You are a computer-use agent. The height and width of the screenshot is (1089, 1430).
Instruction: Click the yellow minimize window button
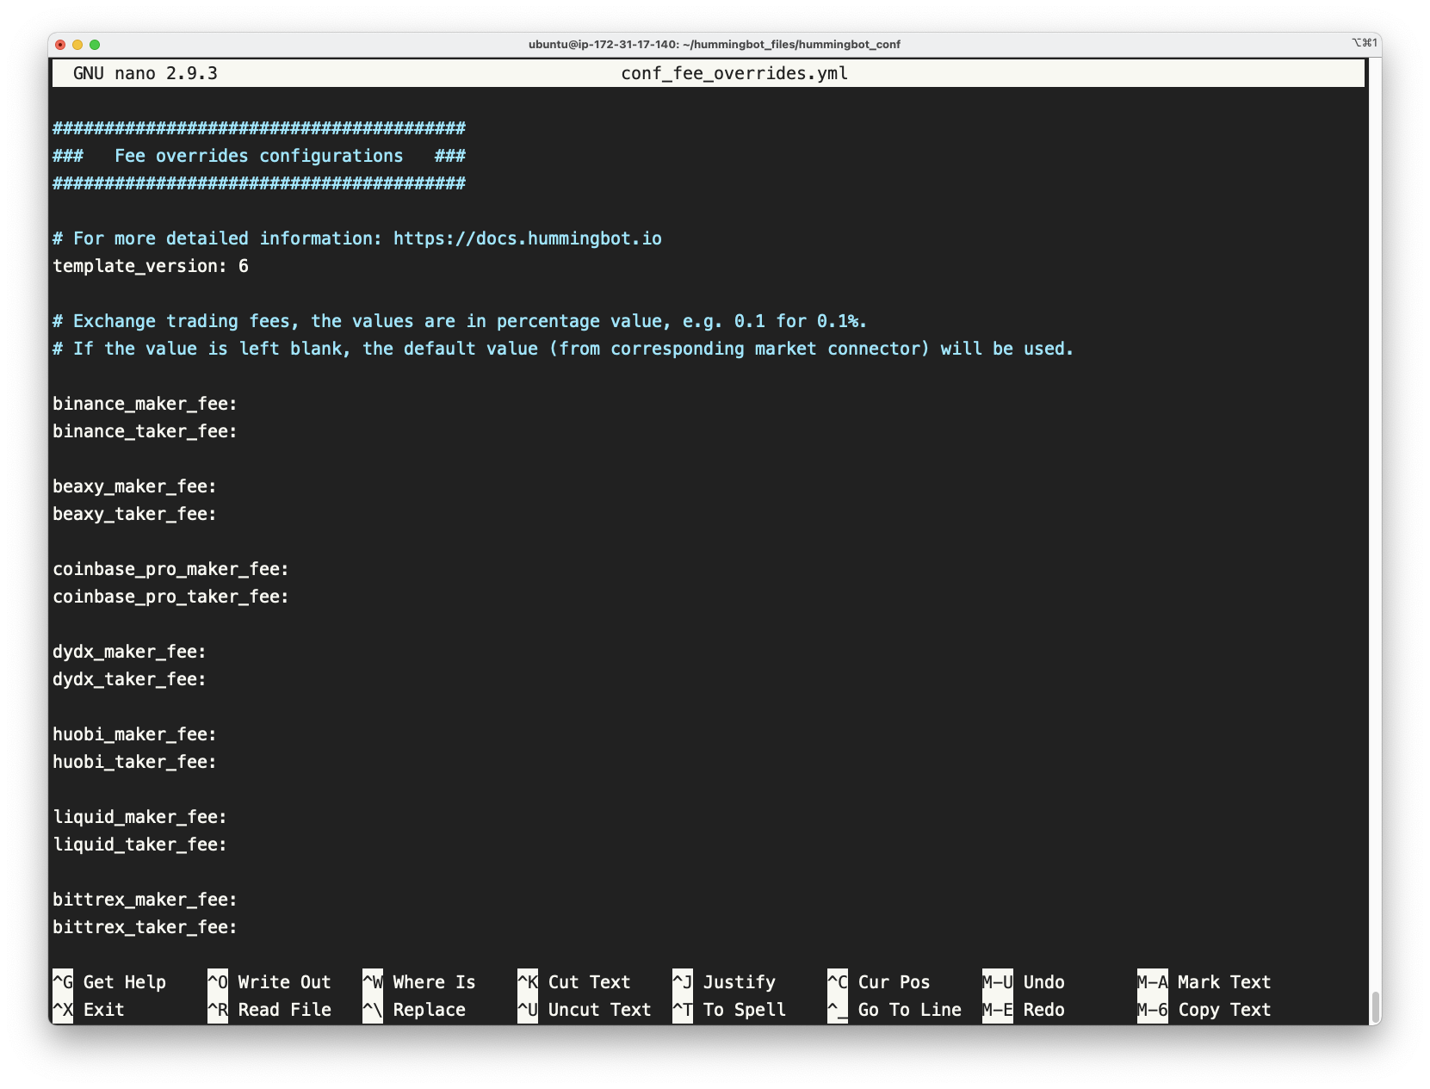point(77,45)
